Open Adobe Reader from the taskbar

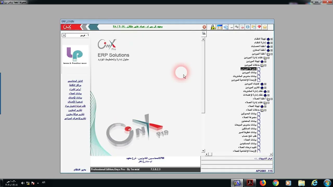coord(250,183)
